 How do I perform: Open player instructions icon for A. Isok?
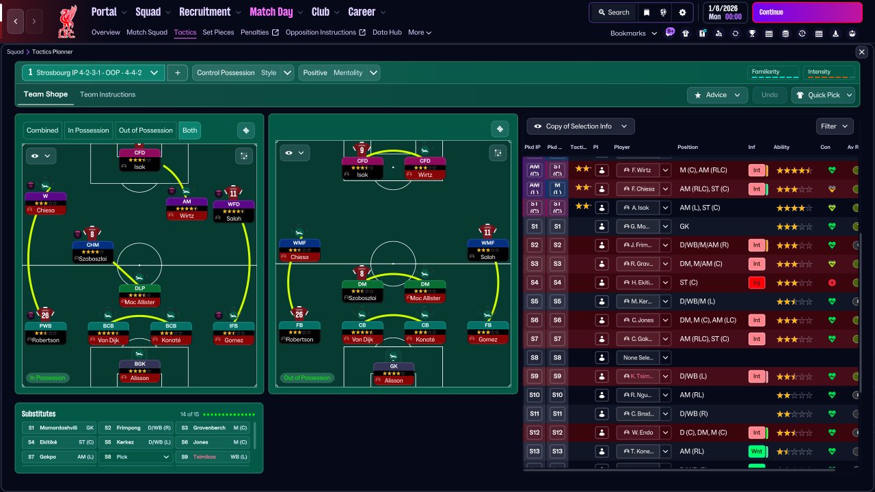(602, 208)
